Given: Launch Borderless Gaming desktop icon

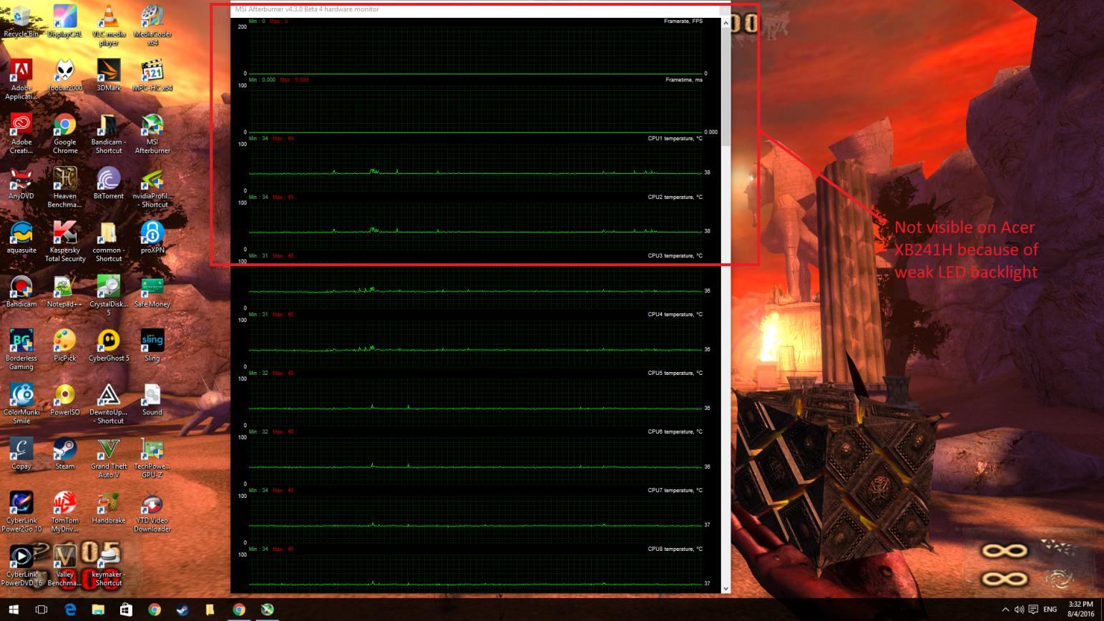Looking at the screenshot, I should click(21, 349).
